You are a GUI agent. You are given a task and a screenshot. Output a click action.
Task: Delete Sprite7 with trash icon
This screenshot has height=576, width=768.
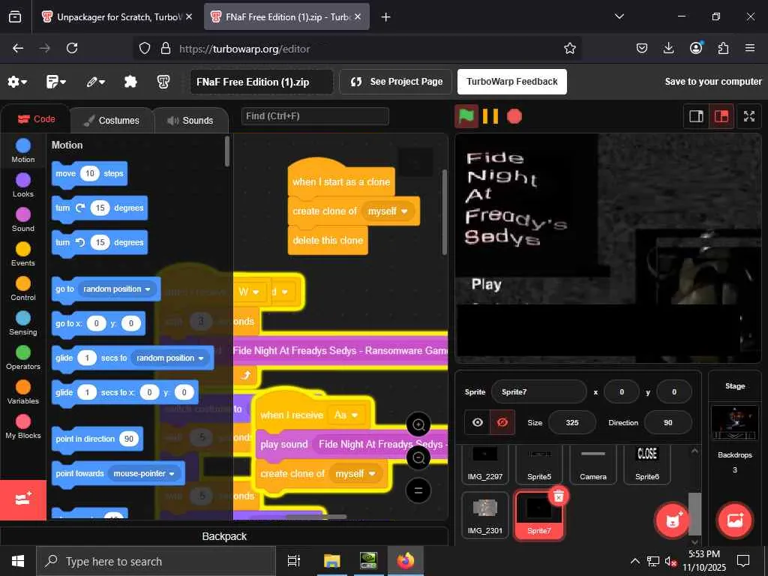pyautogui.click(x=558, y=496)
